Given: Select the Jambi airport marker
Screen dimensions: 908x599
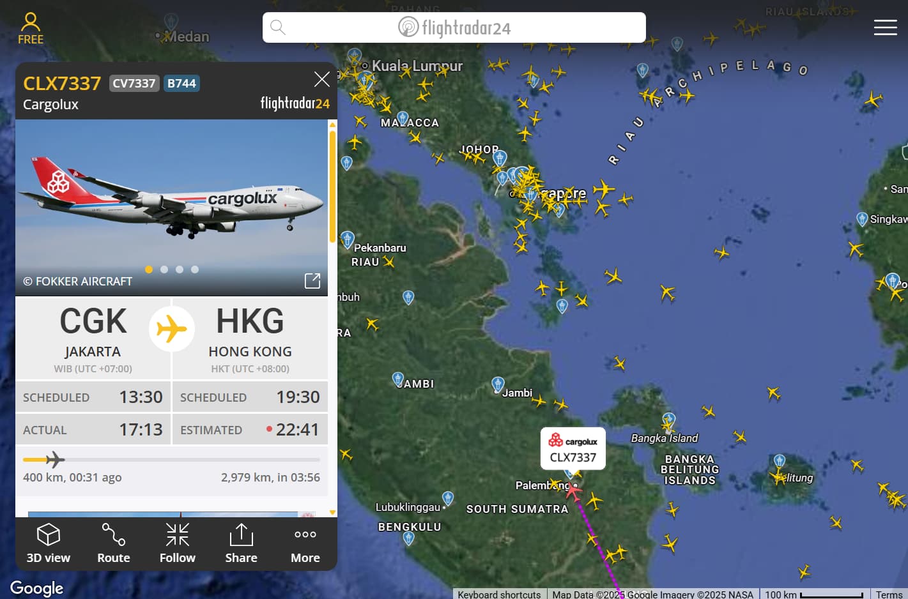Looking at the screenshot, I should 498,384.
